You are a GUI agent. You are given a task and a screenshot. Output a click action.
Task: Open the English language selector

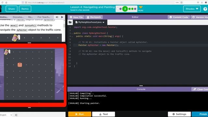coord(6,115)
